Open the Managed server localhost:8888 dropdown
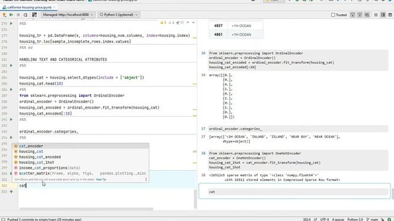Screen dimensions: 394x221 [68, 15]
